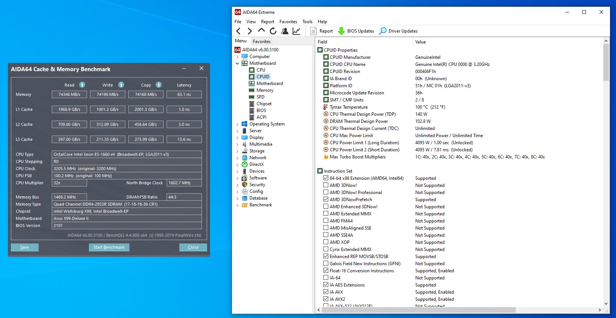Click the Start Benchmark button

(109, 247)
